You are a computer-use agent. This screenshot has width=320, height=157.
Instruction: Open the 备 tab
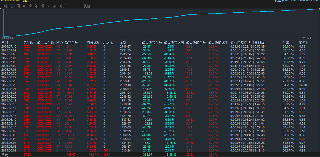(x=55, y=6)
